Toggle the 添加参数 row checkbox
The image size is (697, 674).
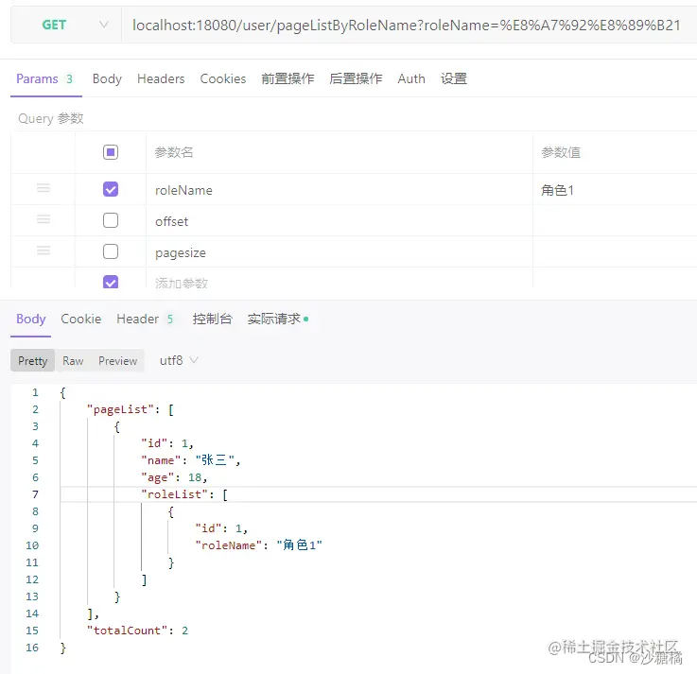111,282
